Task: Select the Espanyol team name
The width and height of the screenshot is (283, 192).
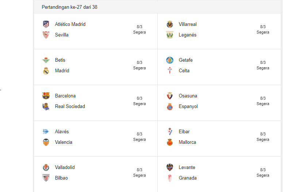Action: pos(188,107)
